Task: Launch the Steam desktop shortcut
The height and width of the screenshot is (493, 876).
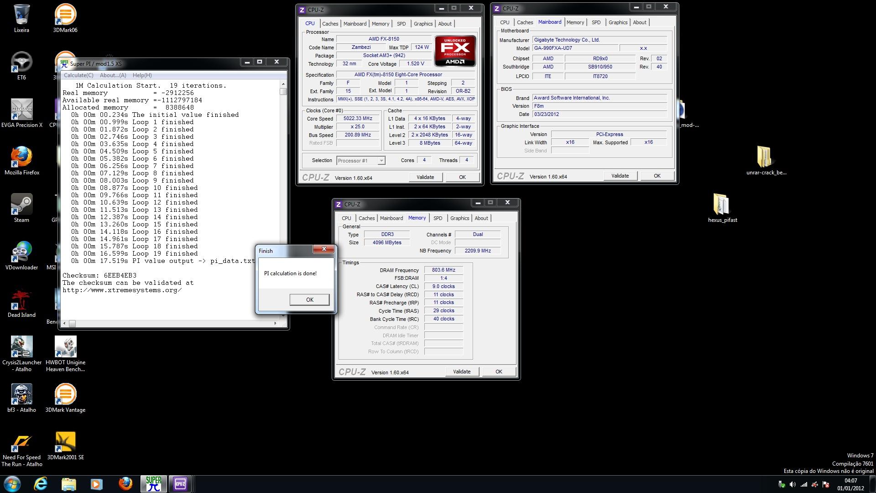Action: click(21, 208)
